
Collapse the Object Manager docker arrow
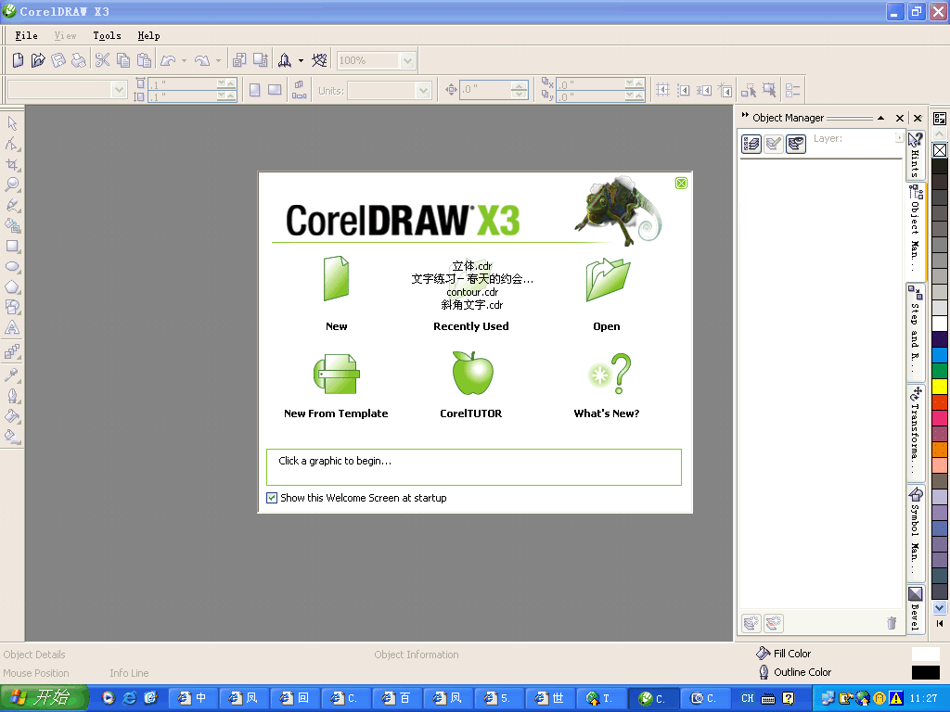(x=881, y=118)
